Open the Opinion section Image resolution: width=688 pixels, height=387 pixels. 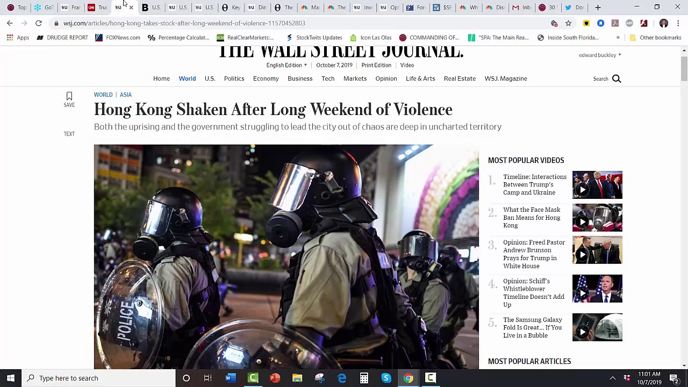tap(386, 78)
